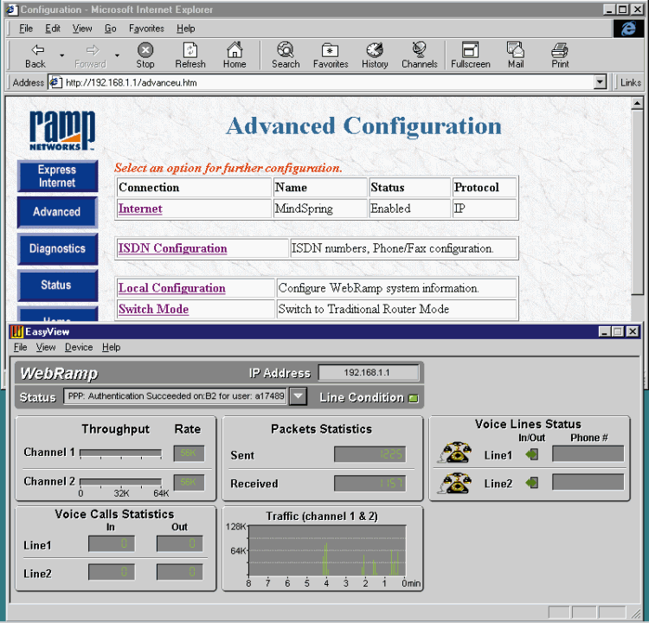Click the Line1 telephone icon
The height and width of the screenshot is (623, 649).
[454, 453]
